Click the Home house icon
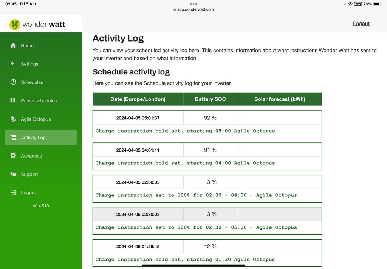The height and width of the screenshot is (269, 387). click(x=14, y=46)
